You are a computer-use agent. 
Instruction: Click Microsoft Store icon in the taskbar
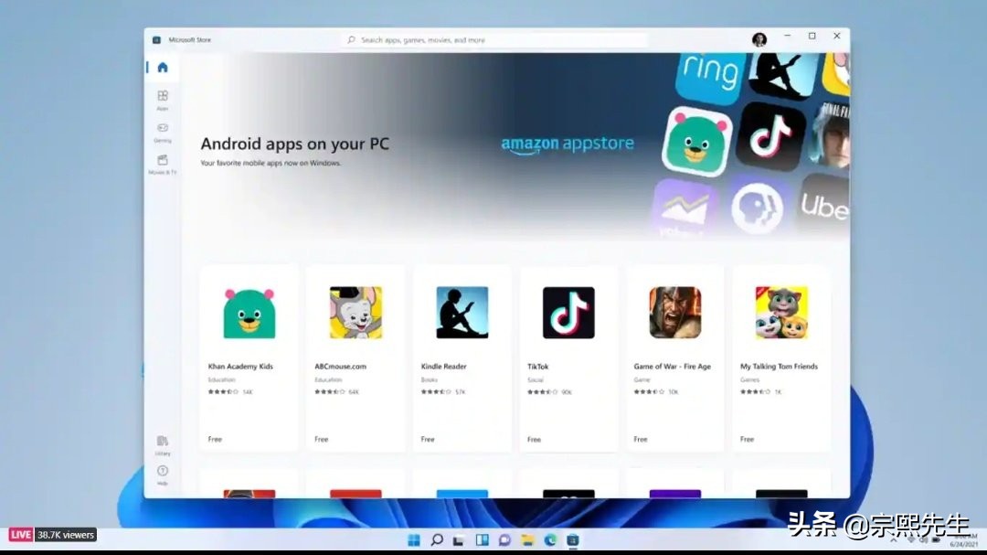573,539
